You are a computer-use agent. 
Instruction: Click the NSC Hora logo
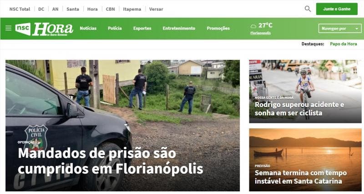[x=44, y=29]
